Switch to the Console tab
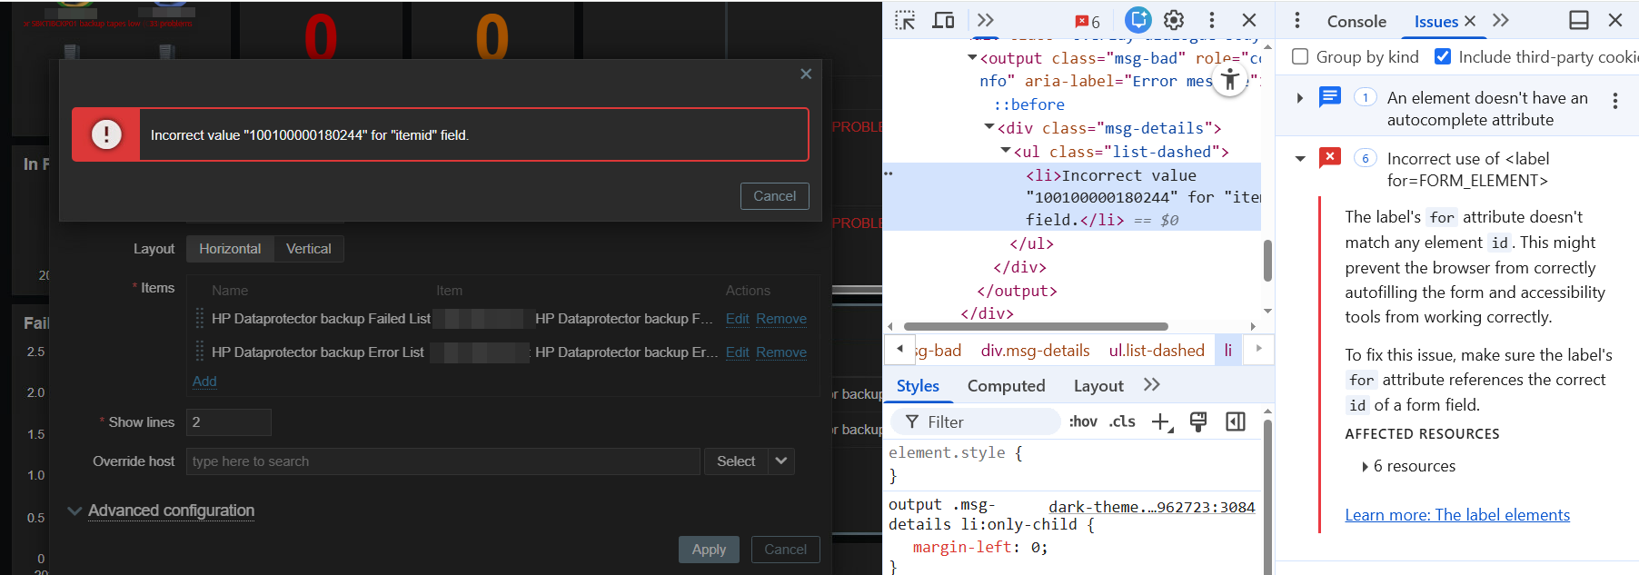Viewport: 1639px width, 575px height. [x=1356, y=22]
